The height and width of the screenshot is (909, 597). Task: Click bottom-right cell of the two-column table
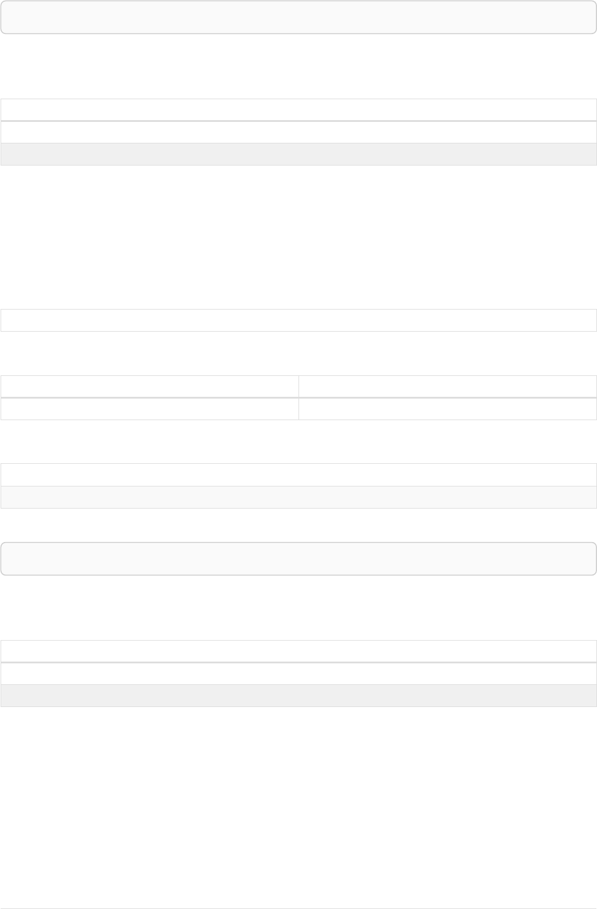(447, 409)
